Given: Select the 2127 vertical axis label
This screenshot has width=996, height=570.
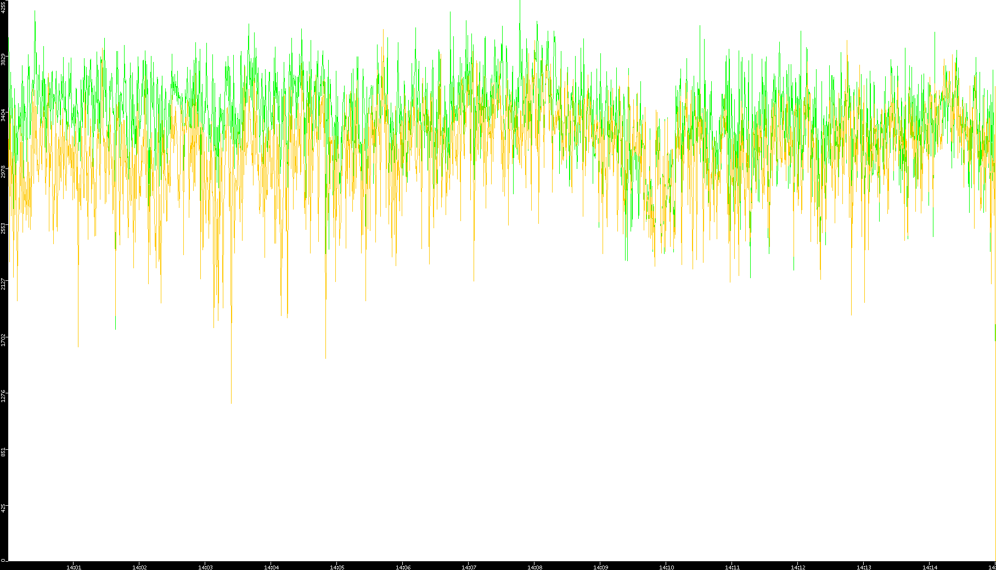Looking at the screenshot, I should [x=3, y=284].
